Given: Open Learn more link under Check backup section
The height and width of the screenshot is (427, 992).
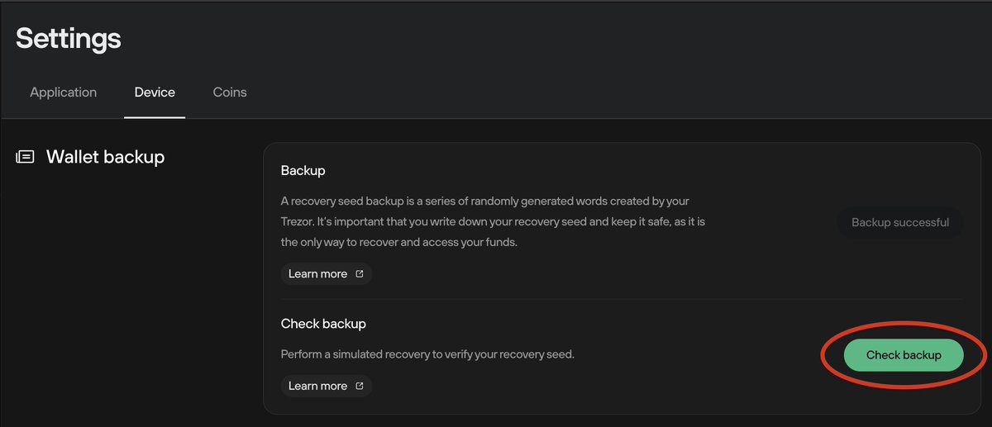Looking at the screenshot, I should 326,386.
